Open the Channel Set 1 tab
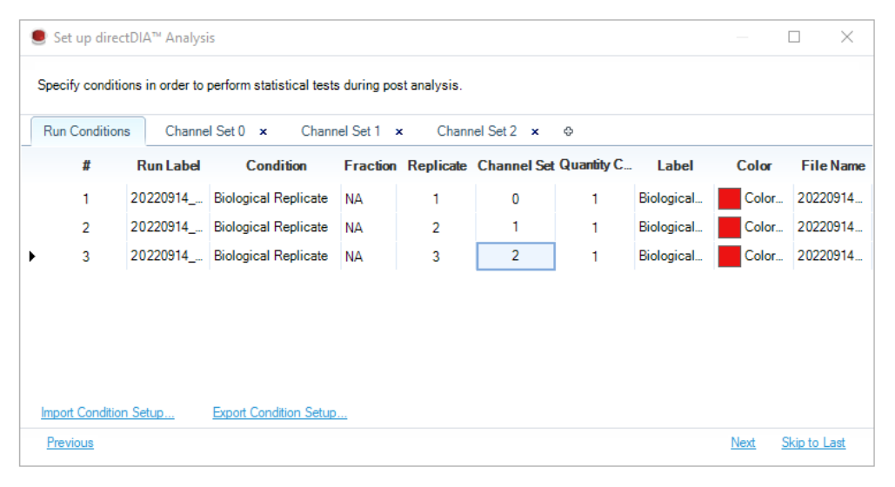Image resolution: width=895 pixels, height=487 pixels. click(x=340, y=131)
